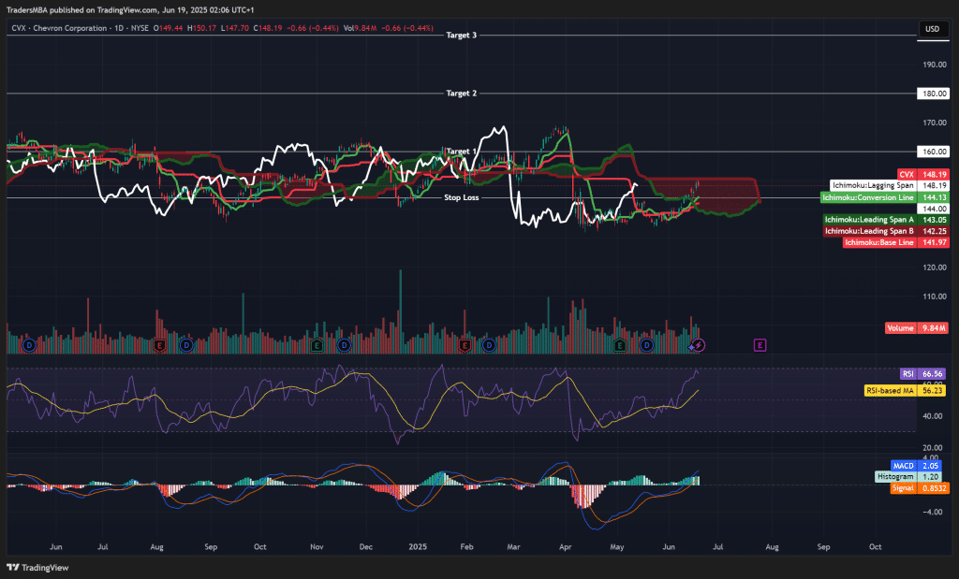Click the 1D timeframe in the chart legend
Screen dimensions: 959x579
(118, 29)
